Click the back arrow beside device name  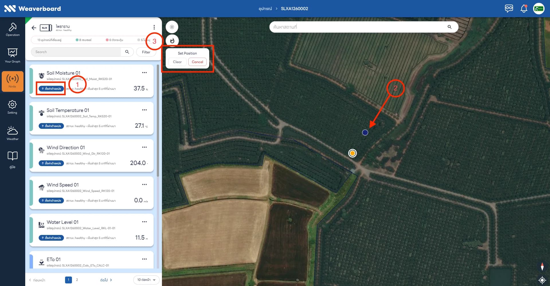[x=34, y=28]
